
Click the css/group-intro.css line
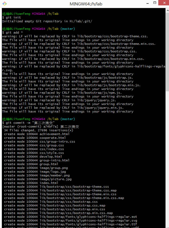(40, 142)
